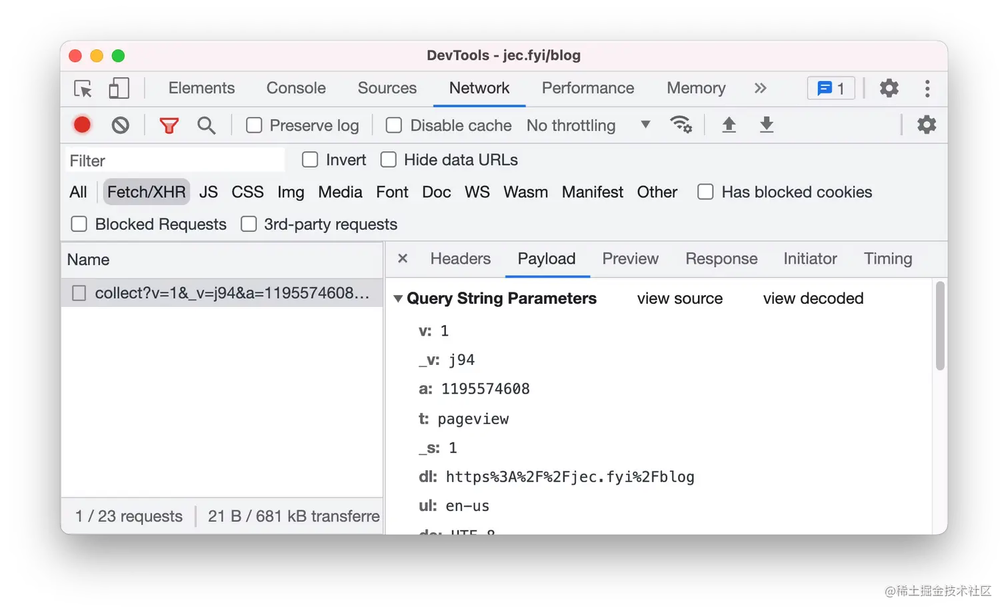The image size is (1008, 614).
Task: Filter requests by JS type
Action: [x=209, y=192]
